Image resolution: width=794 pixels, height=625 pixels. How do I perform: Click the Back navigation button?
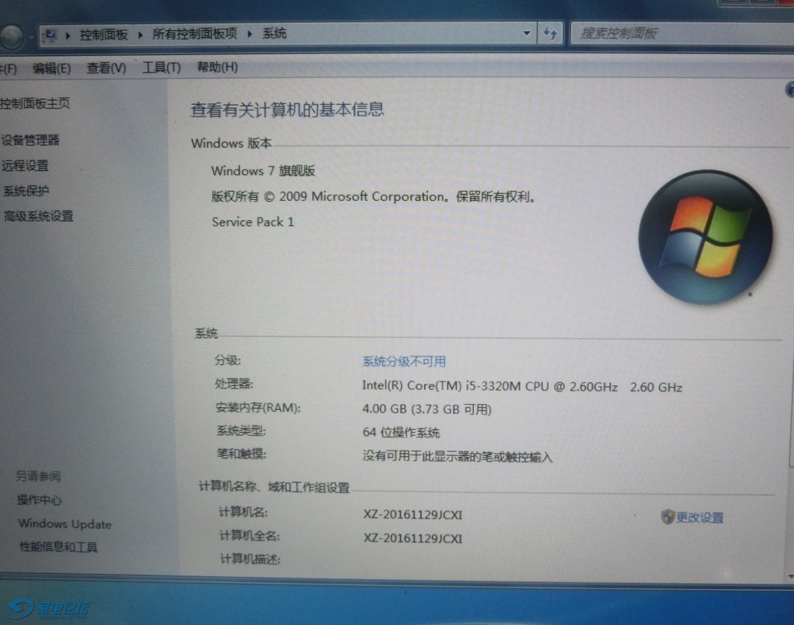pos(11,36)
